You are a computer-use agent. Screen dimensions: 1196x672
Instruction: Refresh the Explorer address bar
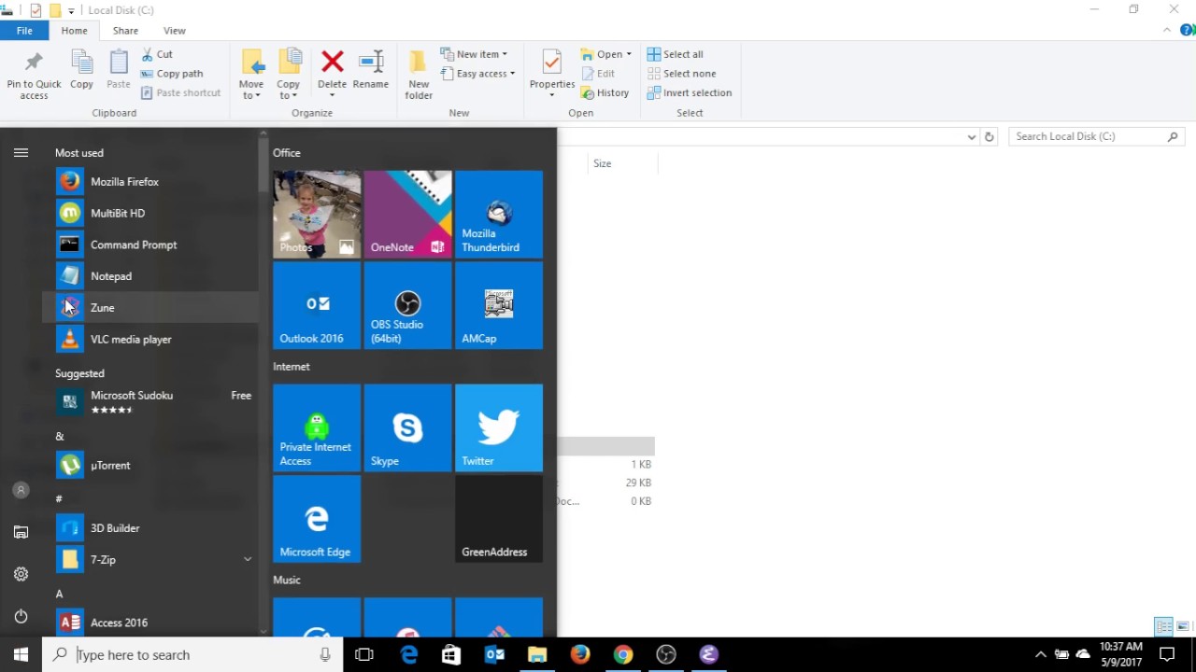tap(989, 136)
